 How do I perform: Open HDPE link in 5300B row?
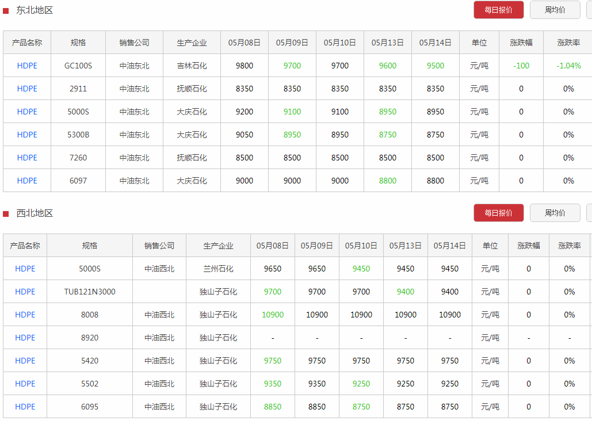point(27,135)
